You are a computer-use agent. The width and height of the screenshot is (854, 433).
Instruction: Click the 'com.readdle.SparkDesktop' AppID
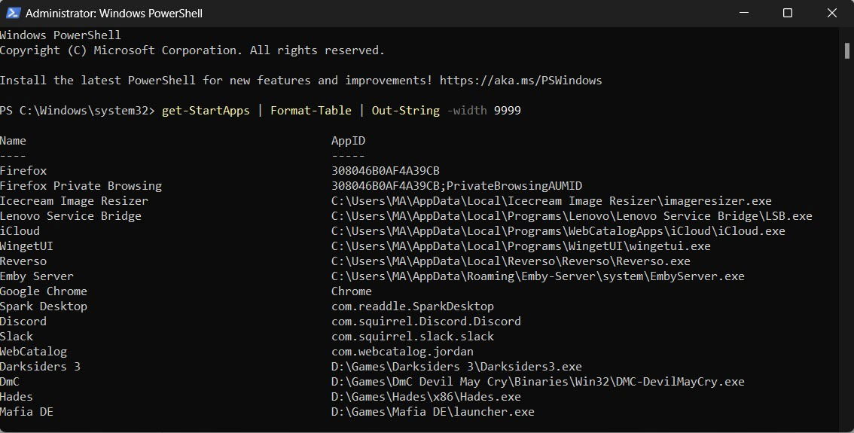click(x=413, y=306)
